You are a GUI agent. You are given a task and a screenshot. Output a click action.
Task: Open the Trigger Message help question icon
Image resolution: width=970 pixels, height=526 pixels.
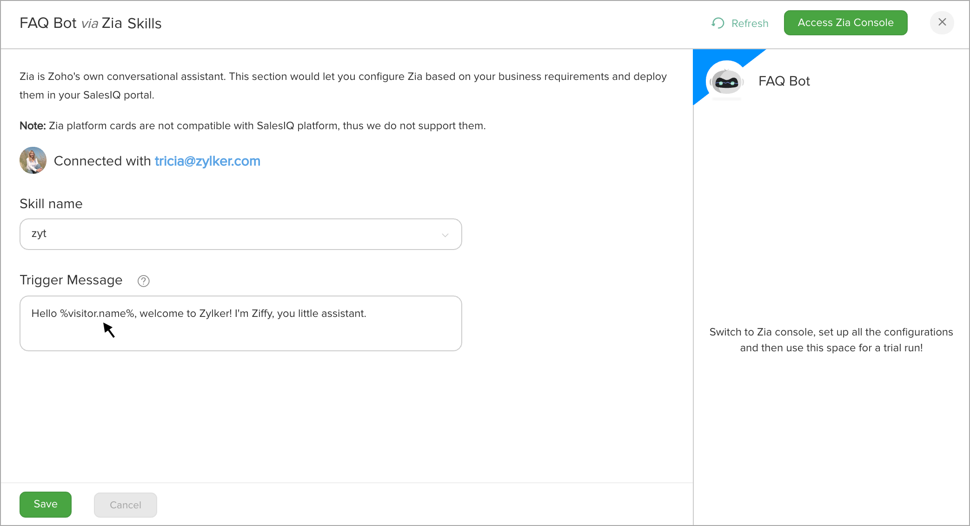coord(144,281)
